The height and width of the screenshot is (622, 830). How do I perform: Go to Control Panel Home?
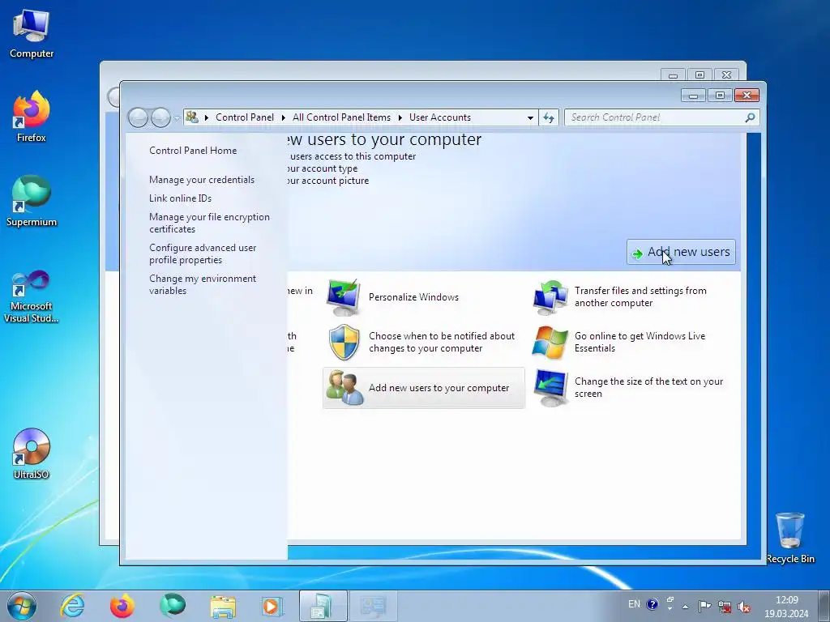click(x=193, y=151)
